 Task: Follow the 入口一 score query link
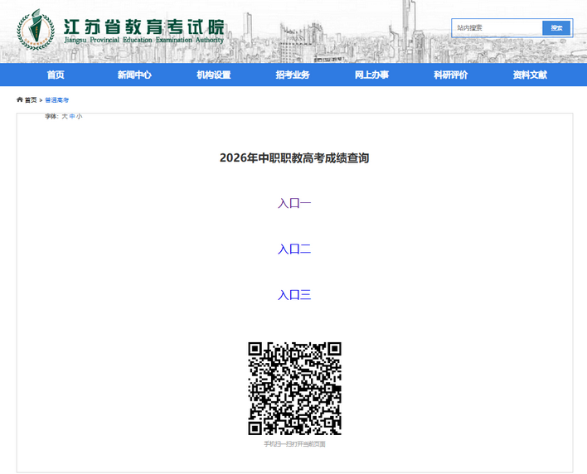[x=294, y=204]
